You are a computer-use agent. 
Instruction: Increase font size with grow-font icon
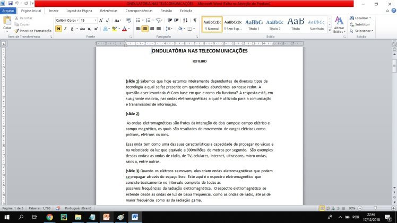click(x=101, y=21)
